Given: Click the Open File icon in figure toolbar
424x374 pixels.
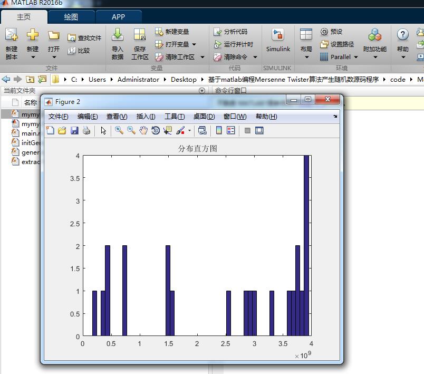Looking at the screenshot, I should pos(62,131).
